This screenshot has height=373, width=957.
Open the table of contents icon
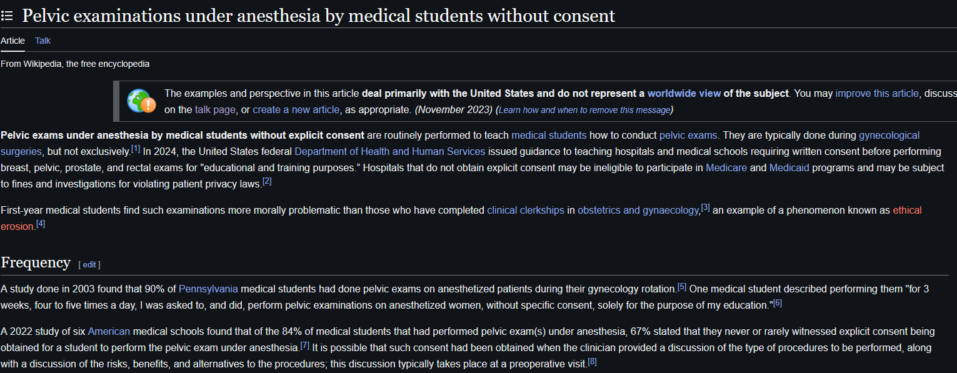[7, 16]
